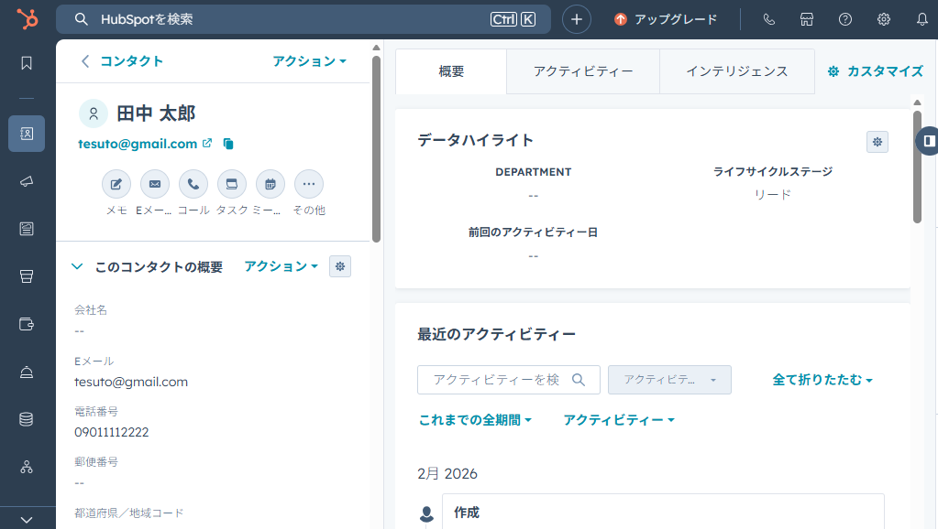
Task: Click the Eメール email icon button
Action: coord(154,184)
